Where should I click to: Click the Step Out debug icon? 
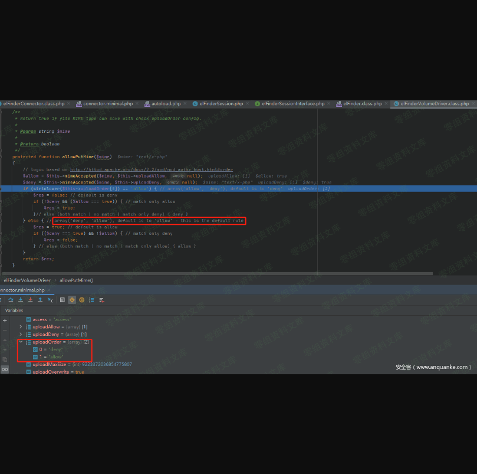(x=40, y=300)
